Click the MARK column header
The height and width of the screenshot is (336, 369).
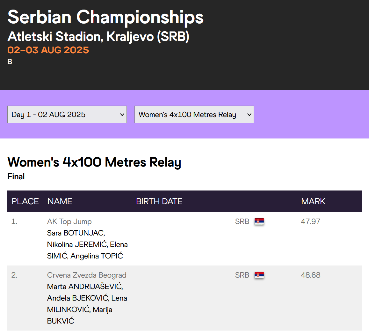click(313, 201)
